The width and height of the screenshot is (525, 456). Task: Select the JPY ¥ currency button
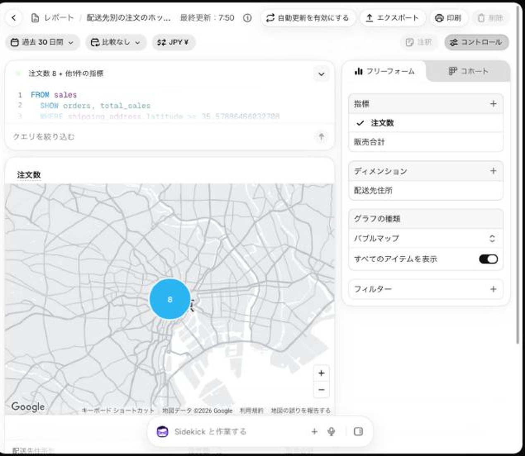click(x=173, y=42)
